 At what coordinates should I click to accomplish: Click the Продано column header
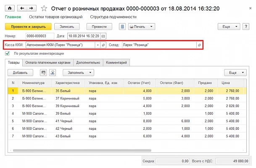point(206,83)
